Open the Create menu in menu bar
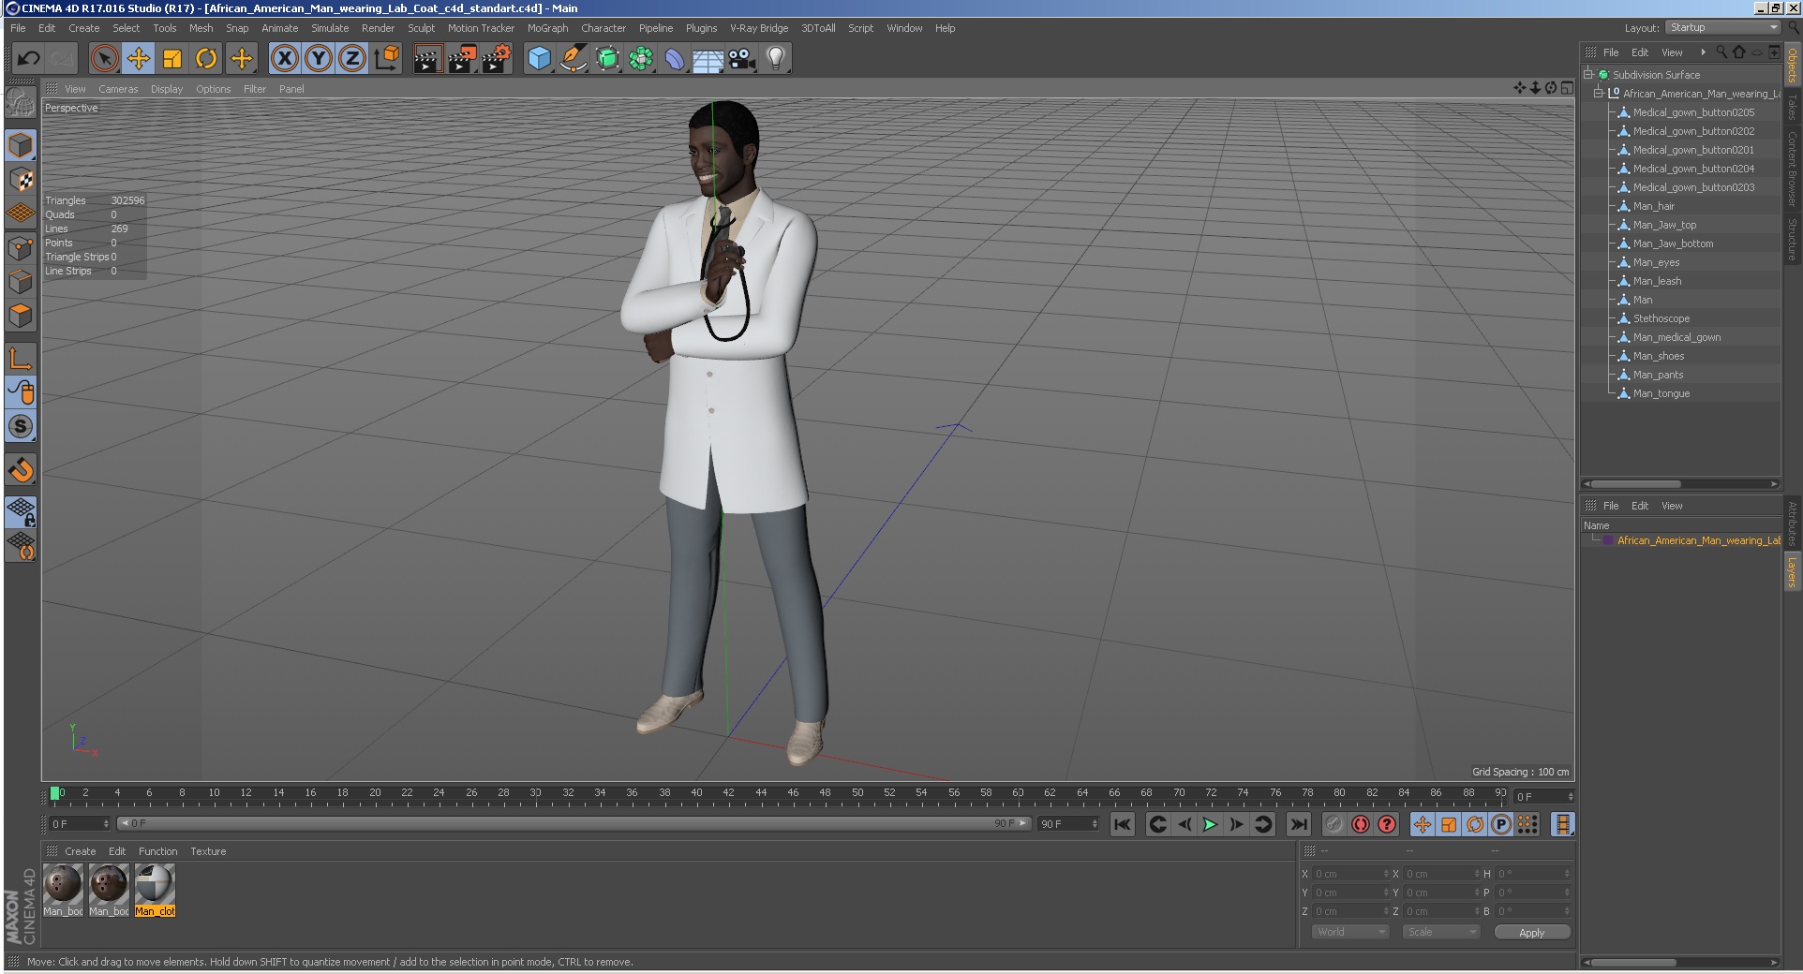This screenshot has width=1803, height=974. pos(83,28)
